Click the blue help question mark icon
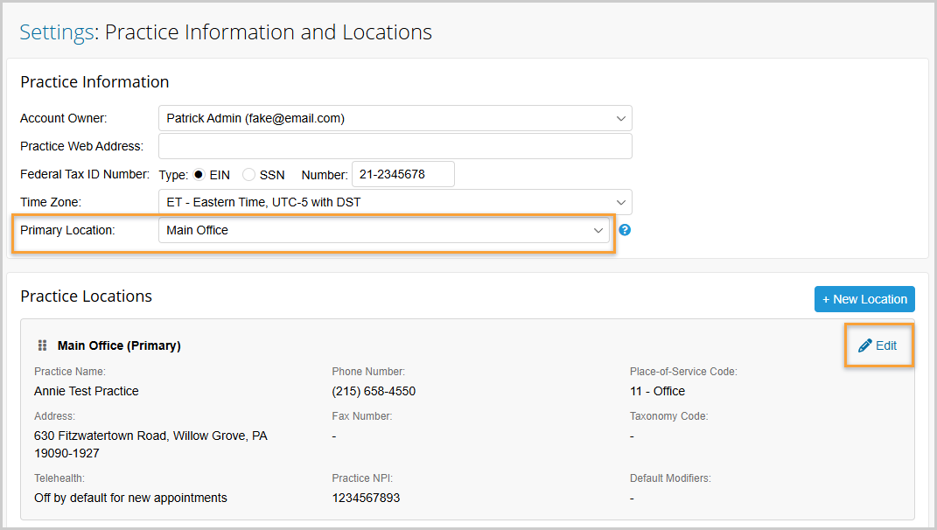 pyautogui.click(x=625, y=230)
